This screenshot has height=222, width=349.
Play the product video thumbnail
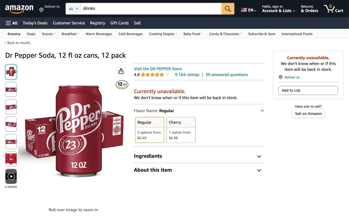pyautogui.click(x=11, y=176)
